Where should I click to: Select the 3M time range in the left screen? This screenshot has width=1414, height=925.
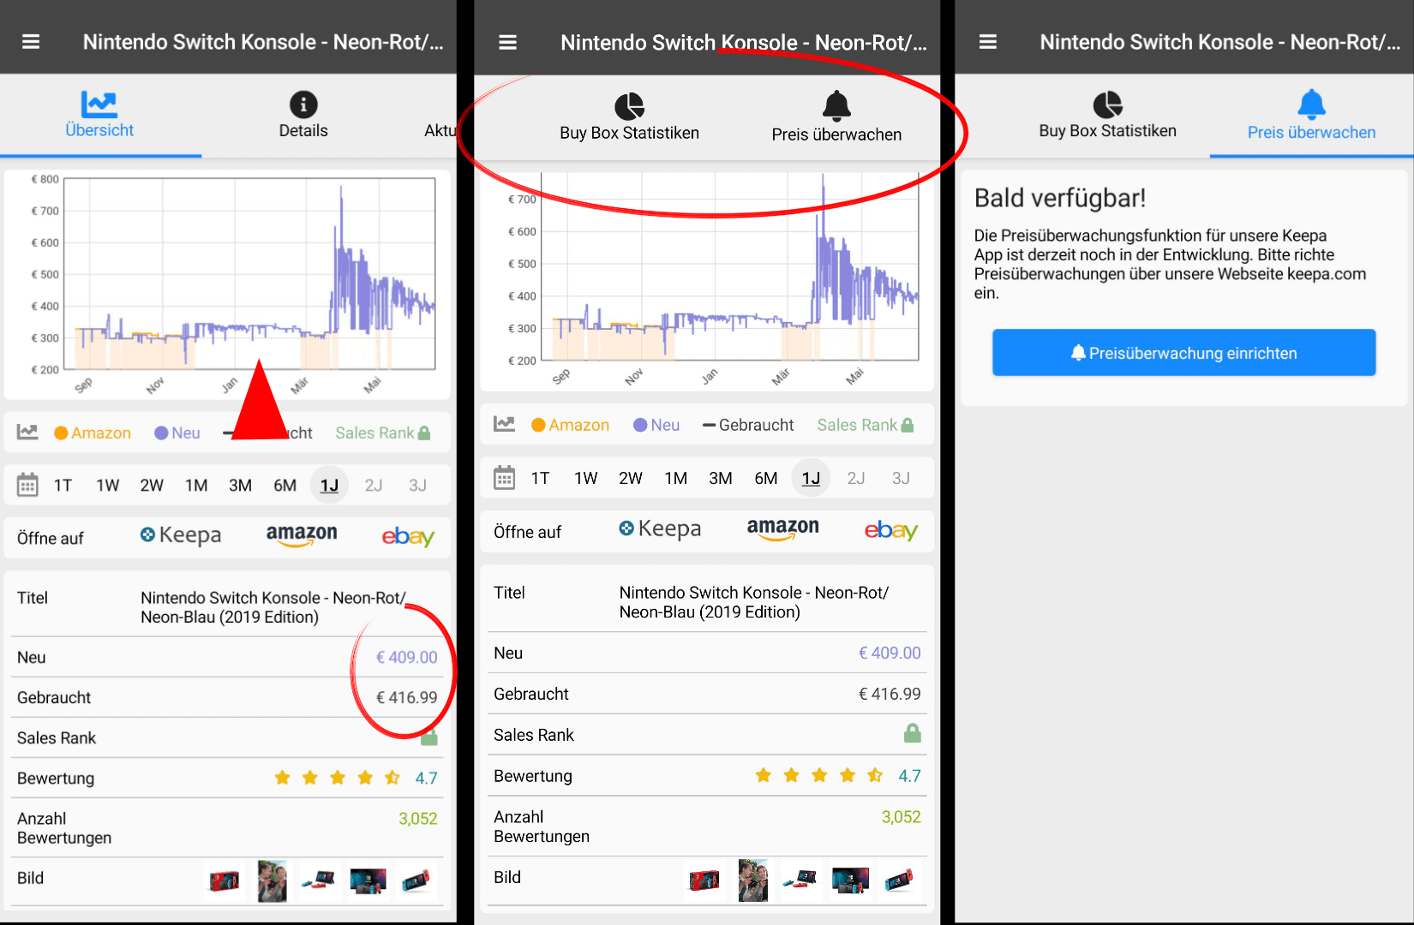240,486
